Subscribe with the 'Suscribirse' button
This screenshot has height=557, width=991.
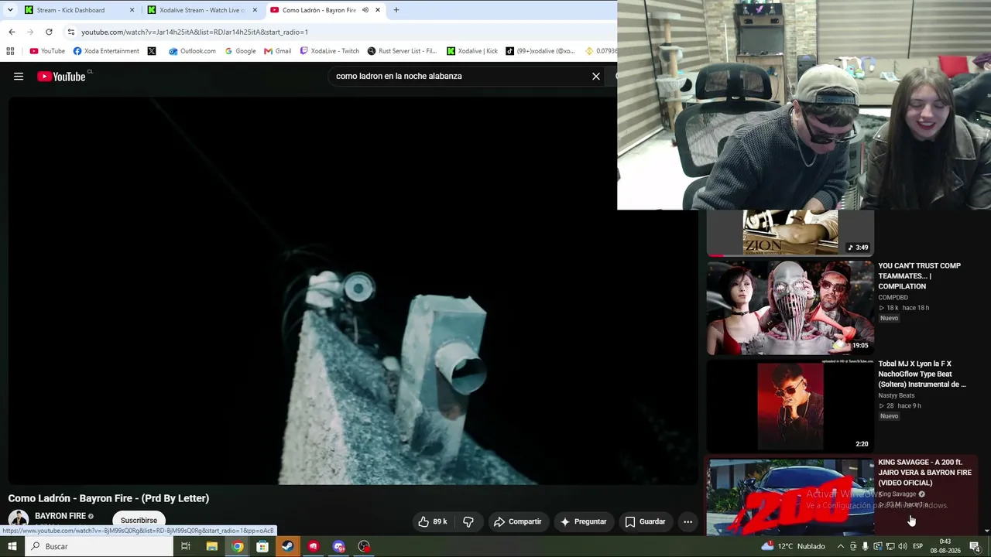coord(139,521)
